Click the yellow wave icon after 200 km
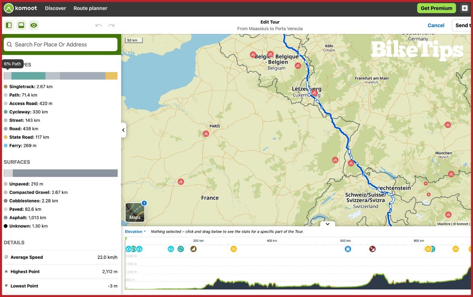The image size is (473, 297). tap(234, 249)
